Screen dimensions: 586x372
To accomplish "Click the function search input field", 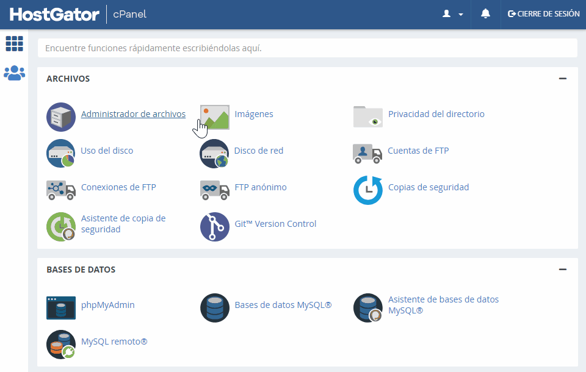I will coord(308,48).
